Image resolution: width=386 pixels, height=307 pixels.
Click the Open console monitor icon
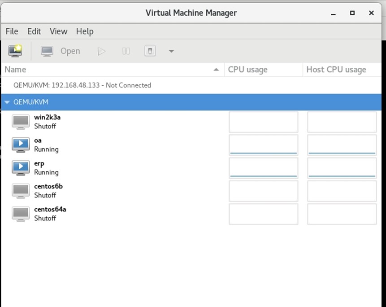pyautogui.click(x=47, y=51)
